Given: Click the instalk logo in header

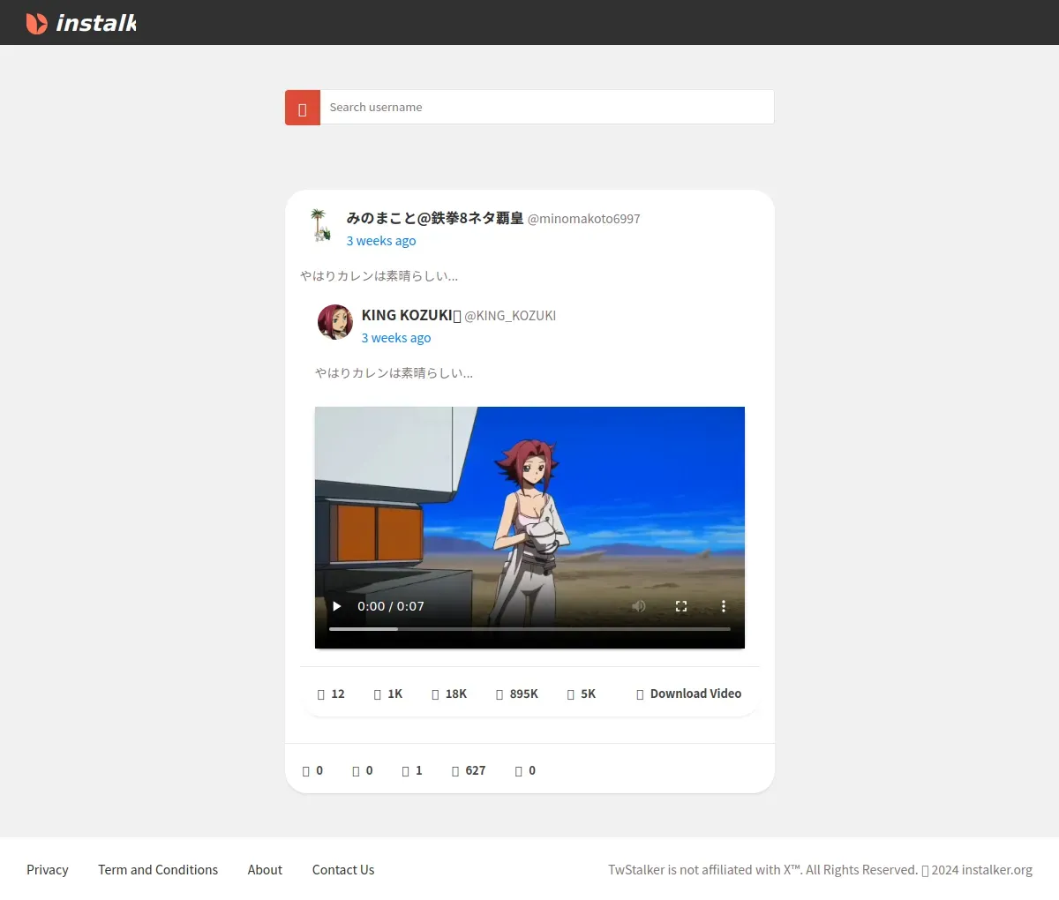Looking at the screenshot, I should pyautogui.click(x=81, y=23).
